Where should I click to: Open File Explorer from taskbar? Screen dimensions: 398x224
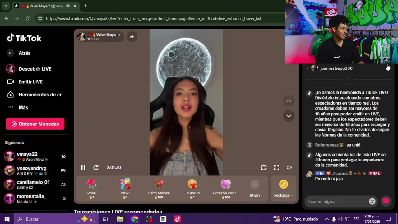click(x=120, y=219)
